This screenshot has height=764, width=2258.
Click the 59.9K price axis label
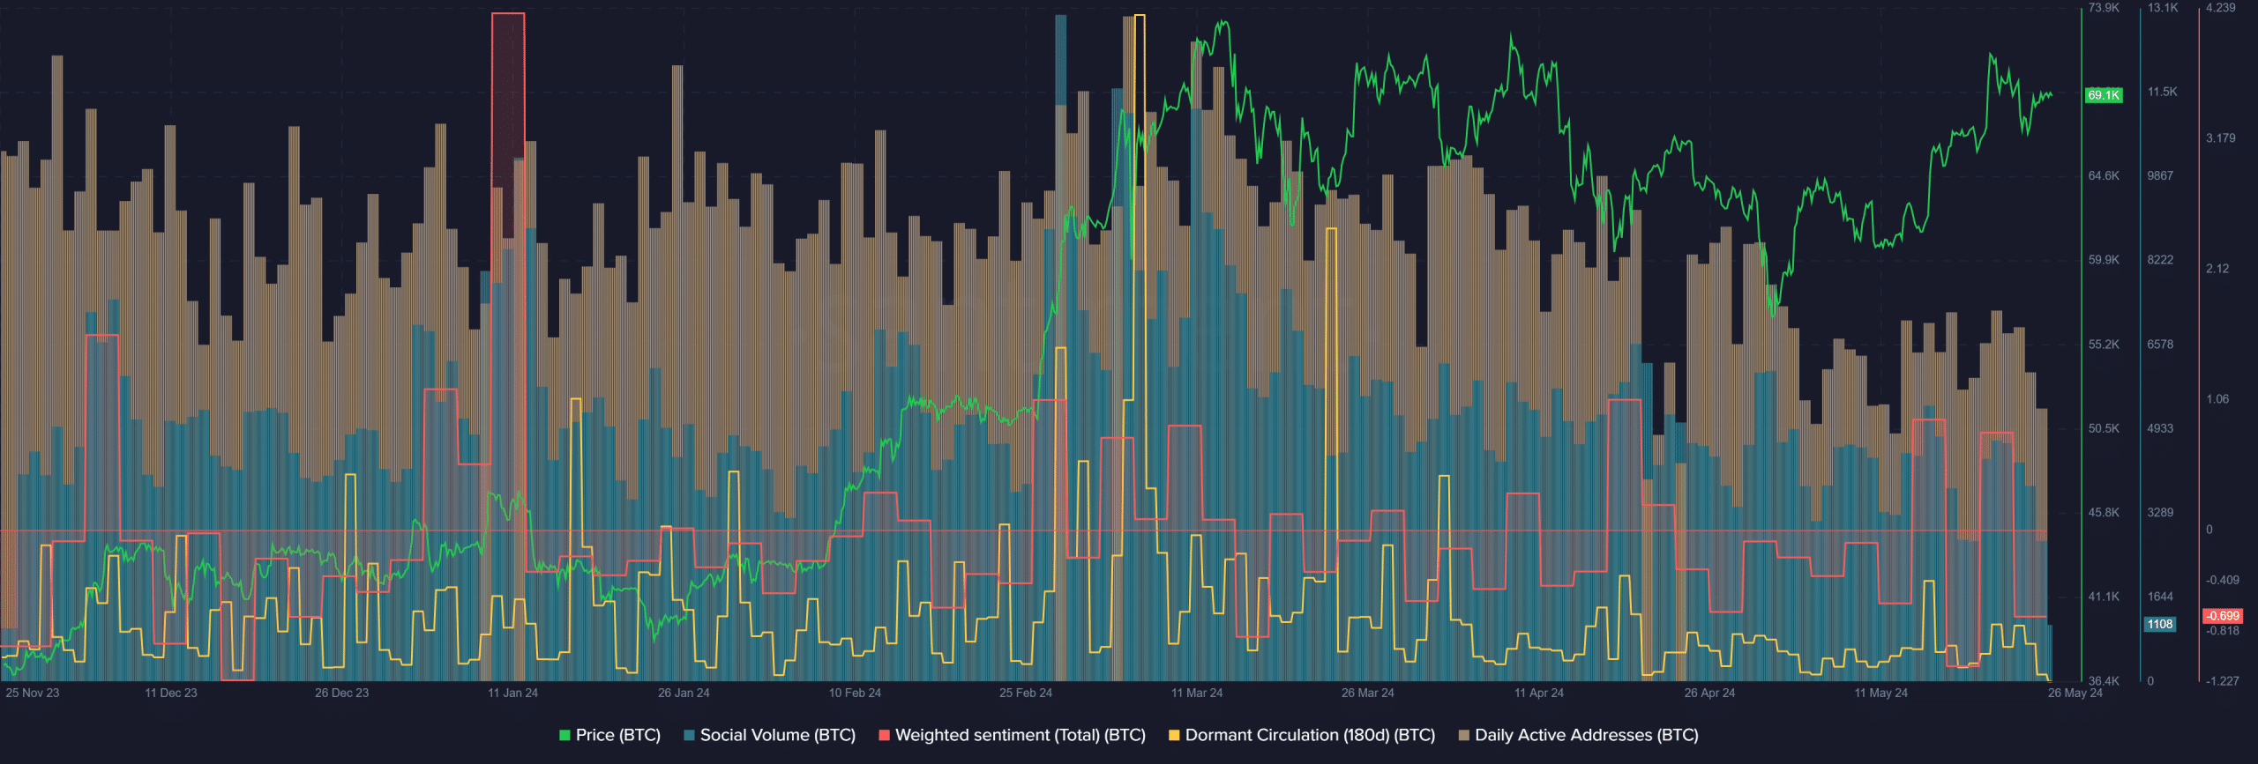coord(2104,260)
